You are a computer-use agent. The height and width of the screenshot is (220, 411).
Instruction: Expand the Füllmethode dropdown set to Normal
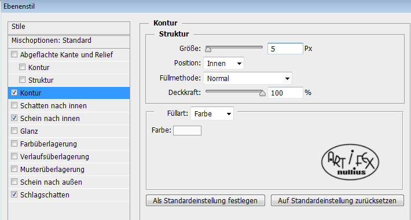click(x=247, y=78)
